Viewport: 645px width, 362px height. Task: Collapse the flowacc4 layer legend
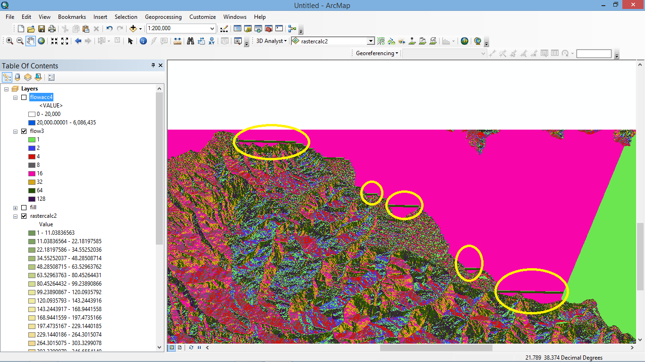[16, 98]
